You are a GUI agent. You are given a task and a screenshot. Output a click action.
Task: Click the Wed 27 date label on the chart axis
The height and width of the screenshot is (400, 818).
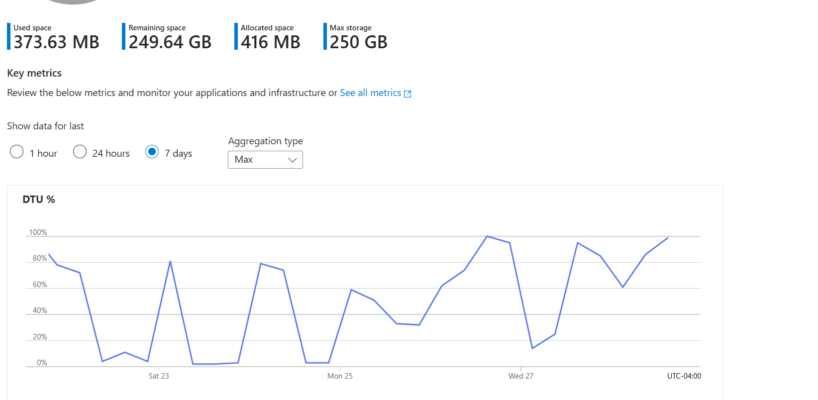point(520,376)
